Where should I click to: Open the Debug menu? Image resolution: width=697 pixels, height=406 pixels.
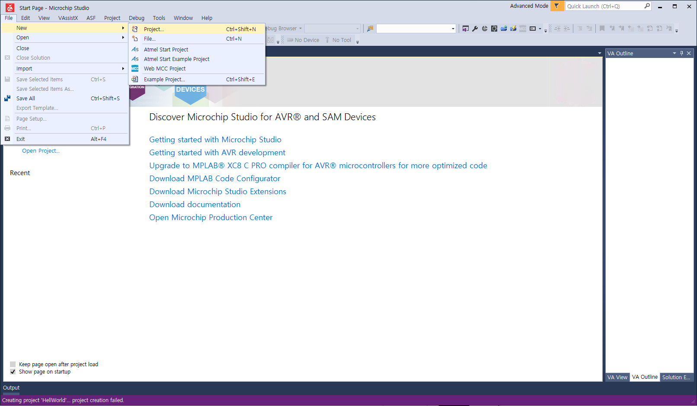pyautogui.click(x=137, y=18)
